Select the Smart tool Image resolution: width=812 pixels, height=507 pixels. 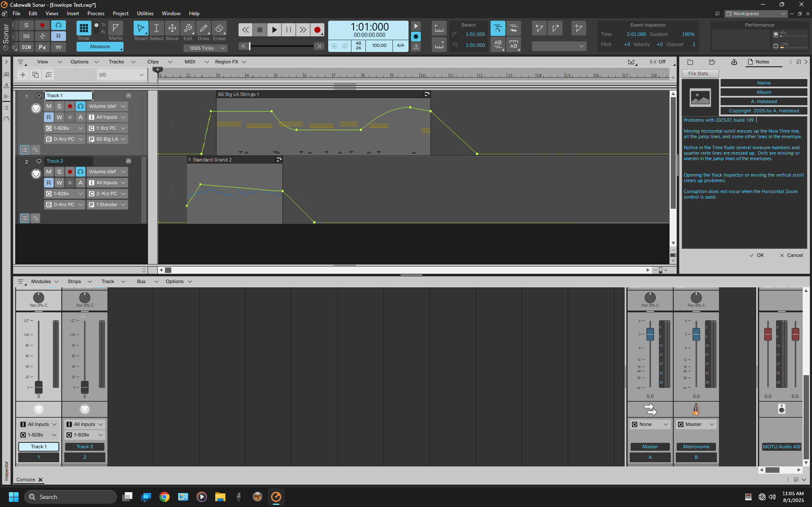(x=141, y=28)
